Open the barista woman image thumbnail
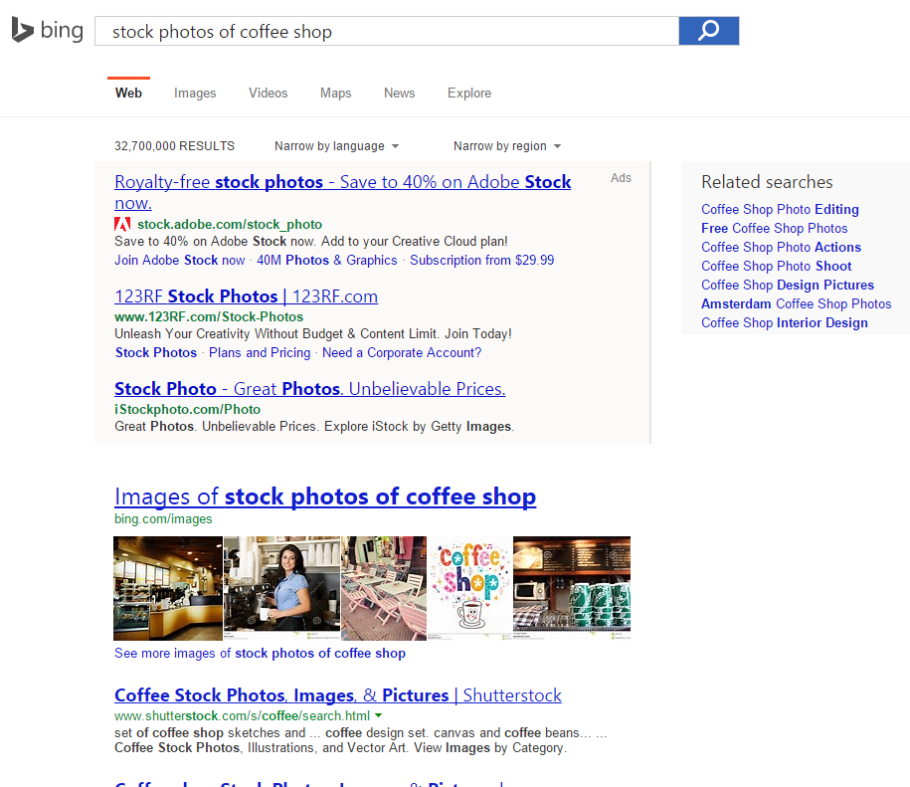The height and width of the screenshot is (787, 910). (281, 587)
